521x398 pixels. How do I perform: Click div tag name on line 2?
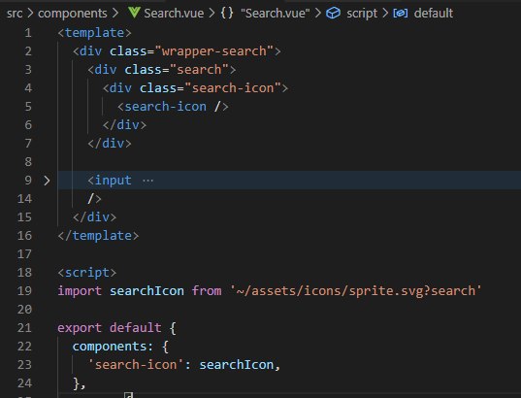[x=90, y=51]
